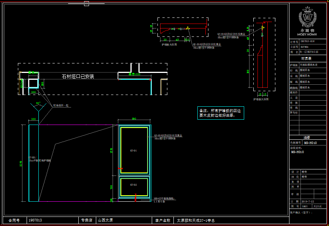The image size is (329, 226).
Task: Click the 石材垭口已安装 text label
Action: 78,76
